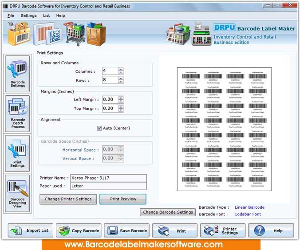The image size is (300, 250).
Task: Click the Save Barcode floppy disk button
Action: coord(126,230)
